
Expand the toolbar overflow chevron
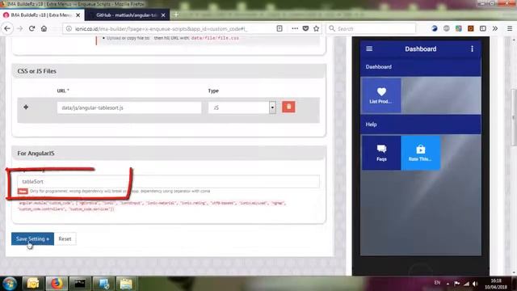(x=495, y=29)
